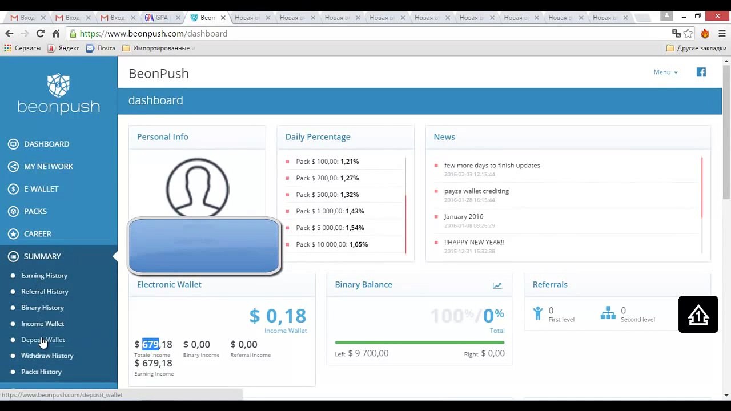731x411 pixels.
Task: Open Earning History in the sidebar
Action: pos(44,276)
